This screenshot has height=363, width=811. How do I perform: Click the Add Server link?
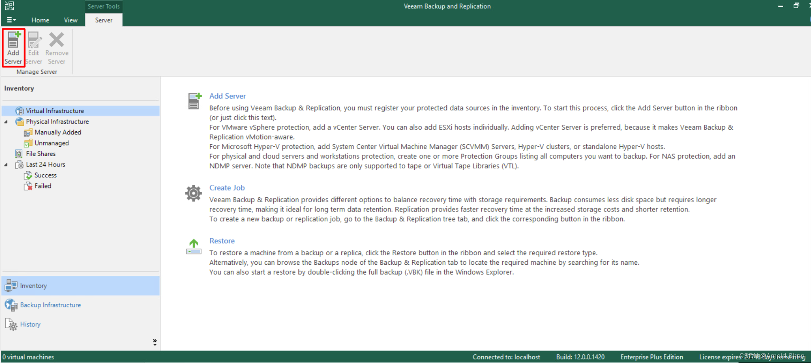(227, 96)
